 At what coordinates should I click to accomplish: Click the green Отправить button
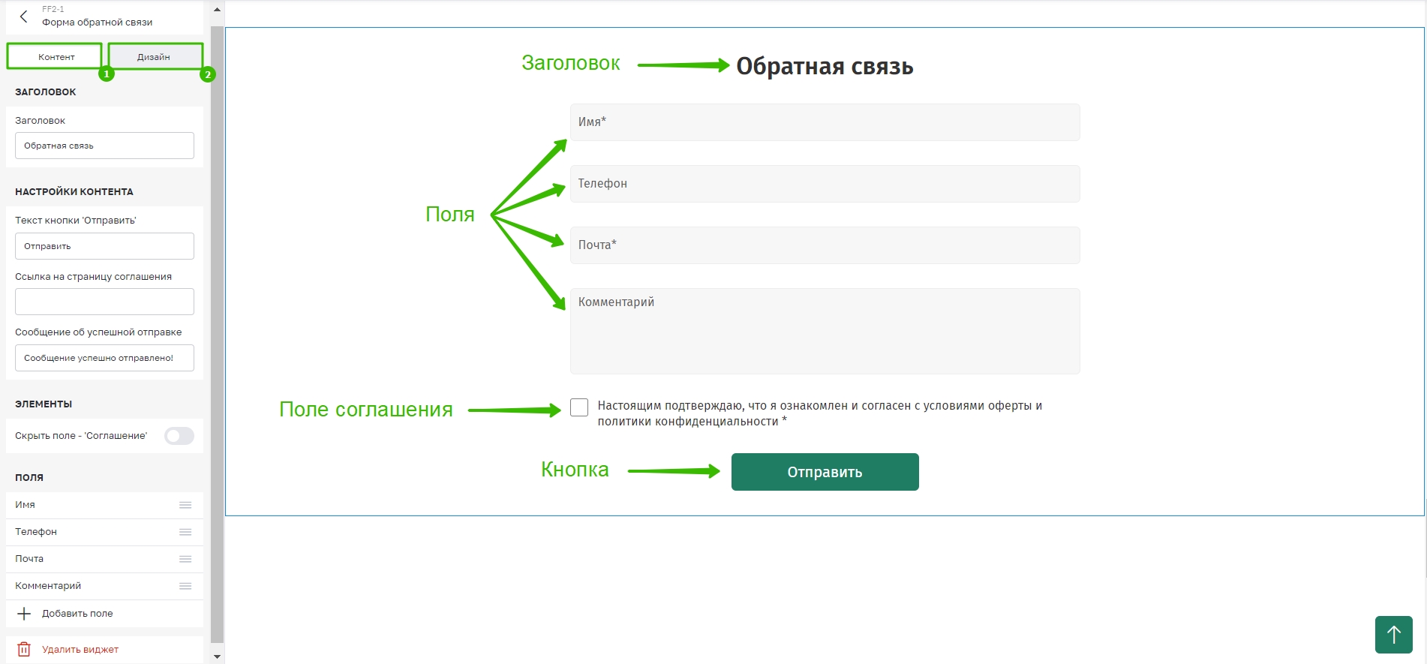(x=825, y=472)
